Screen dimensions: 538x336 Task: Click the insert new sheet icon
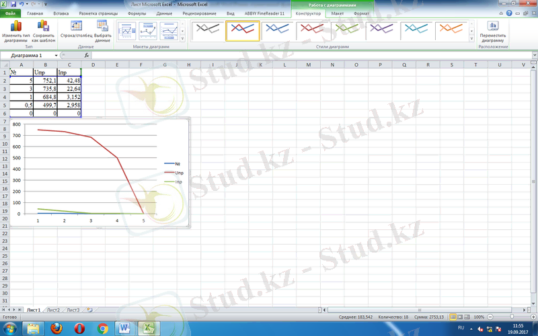[x=89, y=310]
